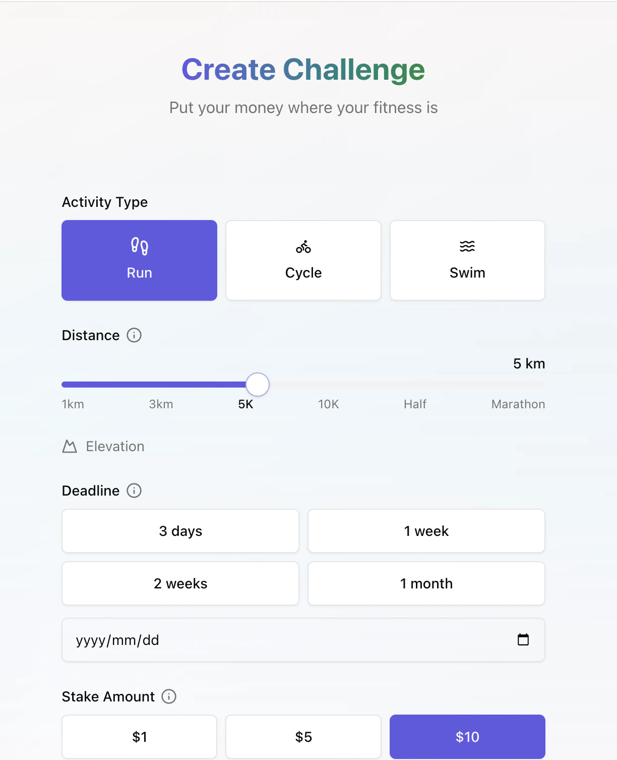
Task: Click the footprints icon on Run
Action: click(x=140, y=246)
